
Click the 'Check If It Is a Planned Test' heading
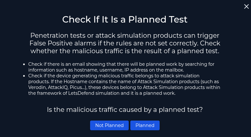pyautogui.click(x=125, y=19)
